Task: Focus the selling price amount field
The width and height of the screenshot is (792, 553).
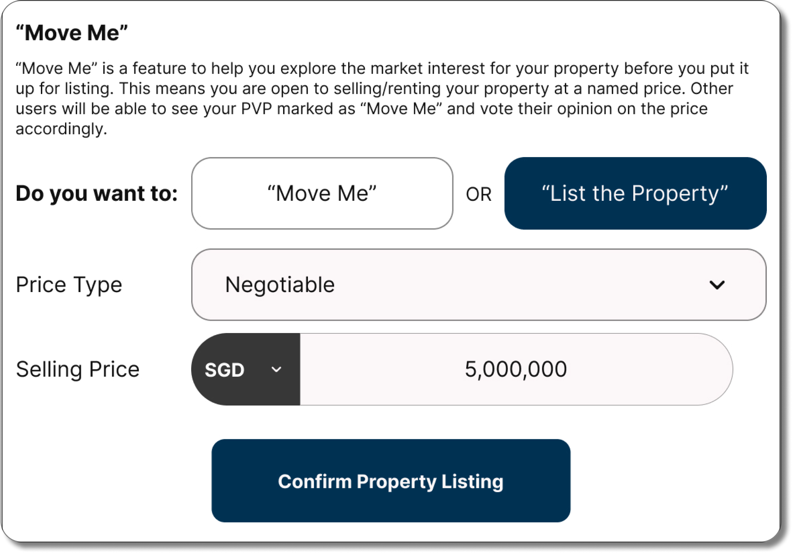Action: [x=516, y=369]
